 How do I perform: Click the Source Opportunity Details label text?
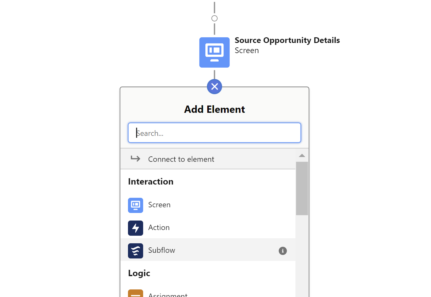(x=287, y=40)
